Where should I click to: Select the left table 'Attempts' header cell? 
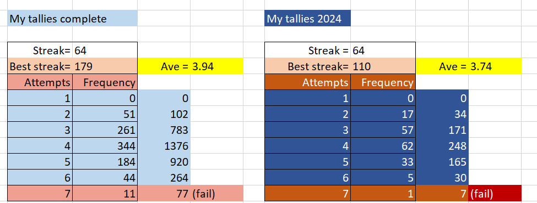pos(40,82)
